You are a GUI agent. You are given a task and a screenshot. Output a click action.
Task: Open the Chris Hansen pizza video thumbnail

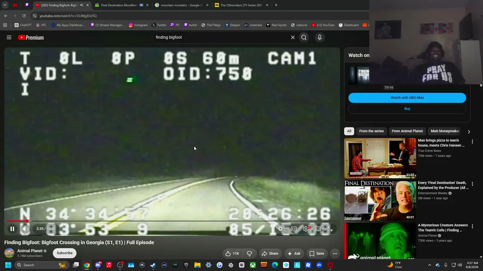click(380, 158)
